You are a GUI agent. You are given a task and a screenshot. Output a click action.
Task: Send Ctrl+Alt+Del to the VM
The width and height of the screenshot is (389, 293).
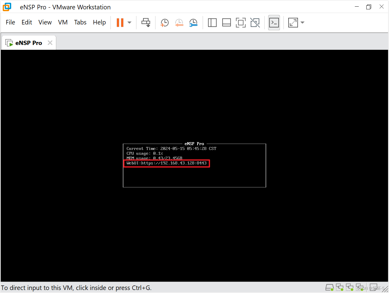pyautogui.click(x=146, y=22)
